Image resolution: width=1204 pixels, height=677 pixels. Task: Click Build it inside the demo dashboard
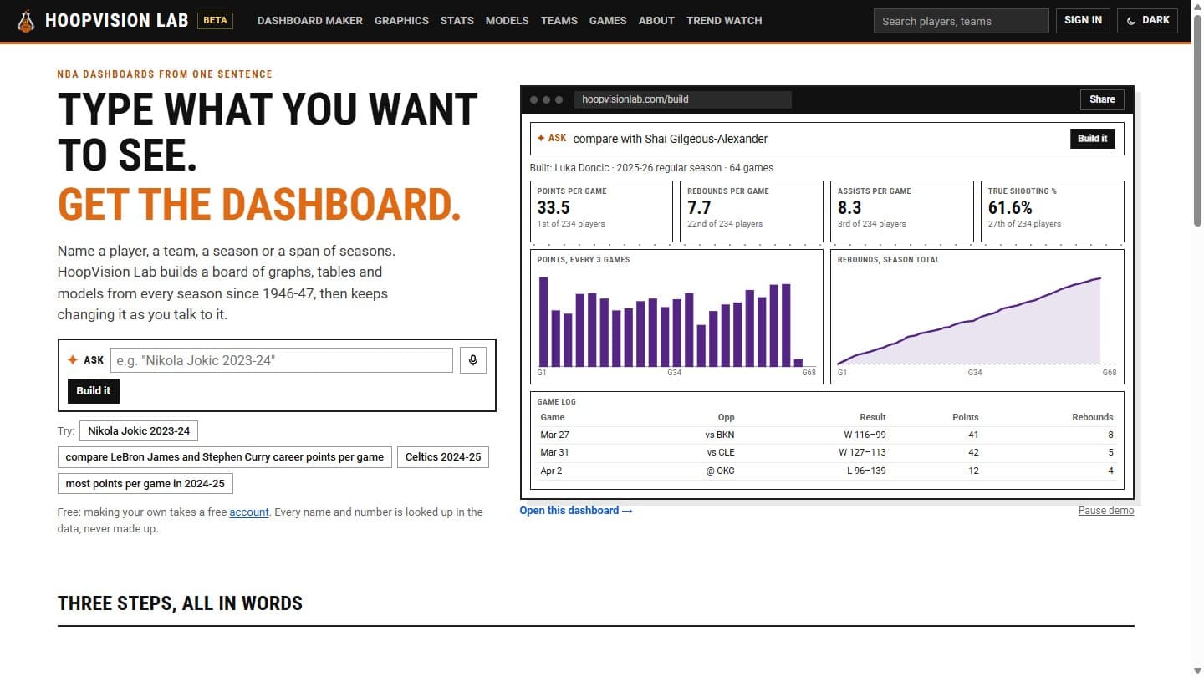click(x=1092, y=139)
